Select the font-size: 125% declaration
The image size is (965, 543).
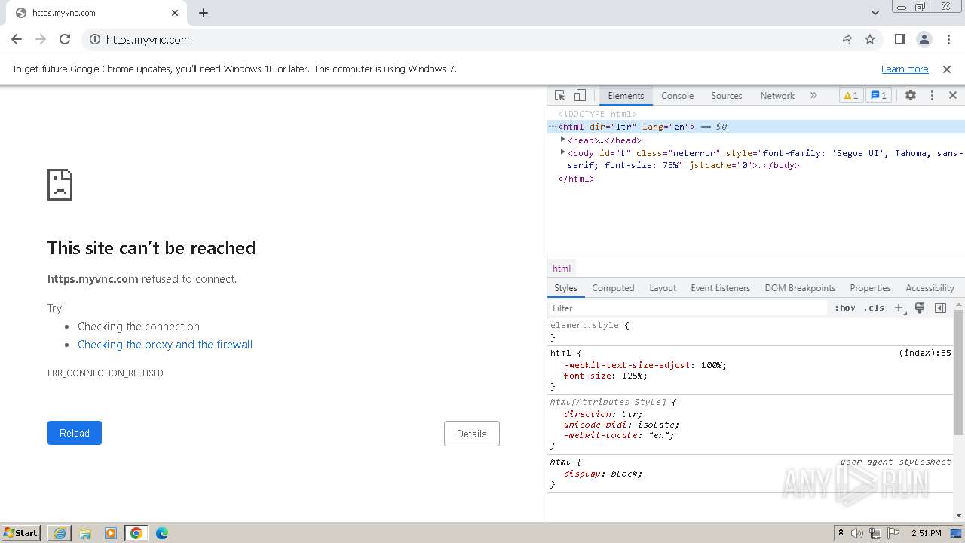click(x=605, y=376)
